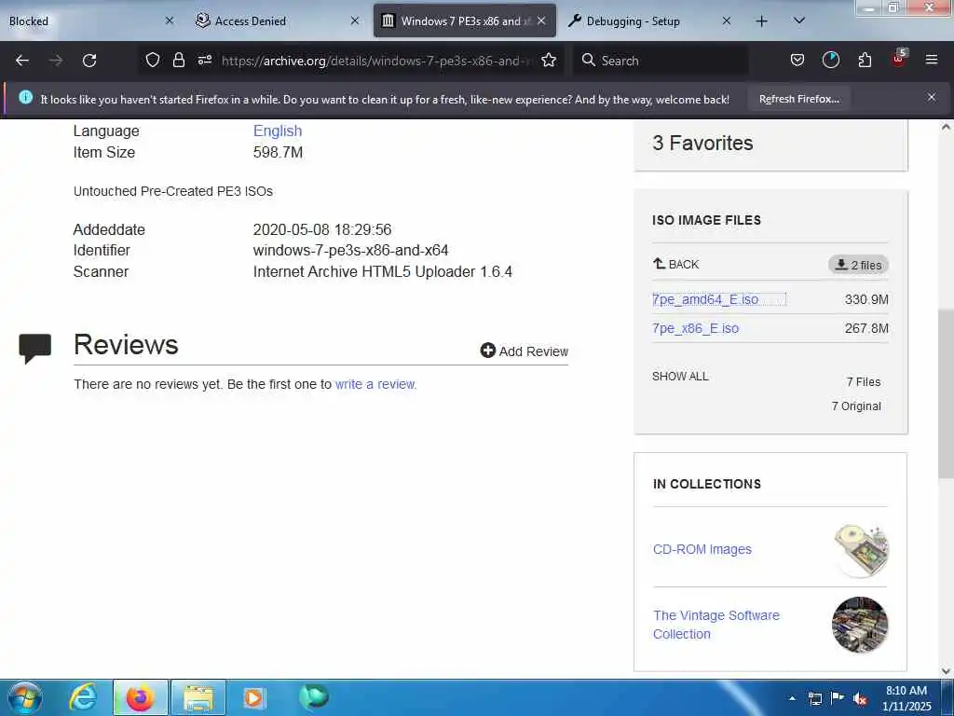Image resolution: width=954 pixels, height=716 pixels.
Task: Open Windows Explorer from taskbar
Action: point(198,697)
